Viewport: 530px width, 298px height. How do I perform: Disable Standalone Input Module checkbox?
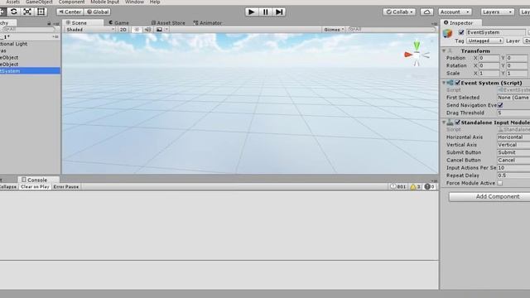(458, 123)
